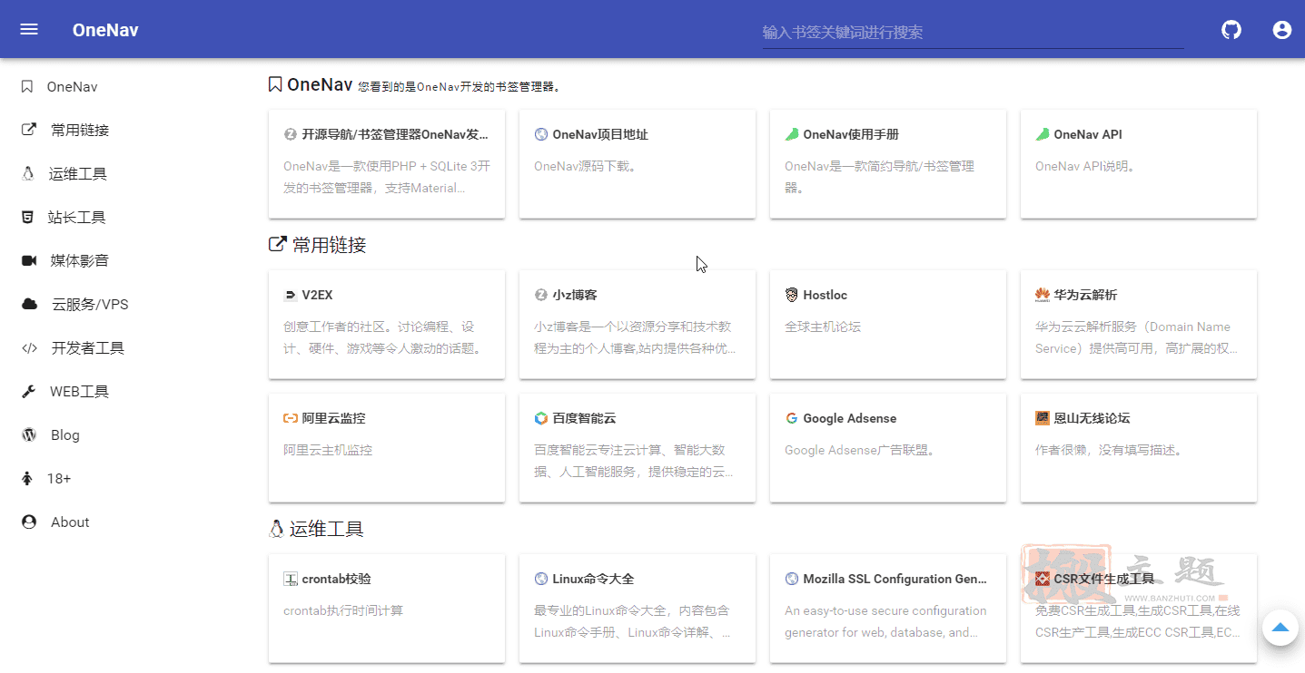This screenshot has height=673, width=1305.
Task: Open the Linux命令大全 card title
Action: pos(593,579)
